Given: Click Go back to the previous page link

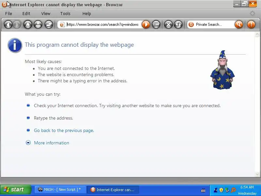Looking at the screenshot, I should [x=64, y=130].
